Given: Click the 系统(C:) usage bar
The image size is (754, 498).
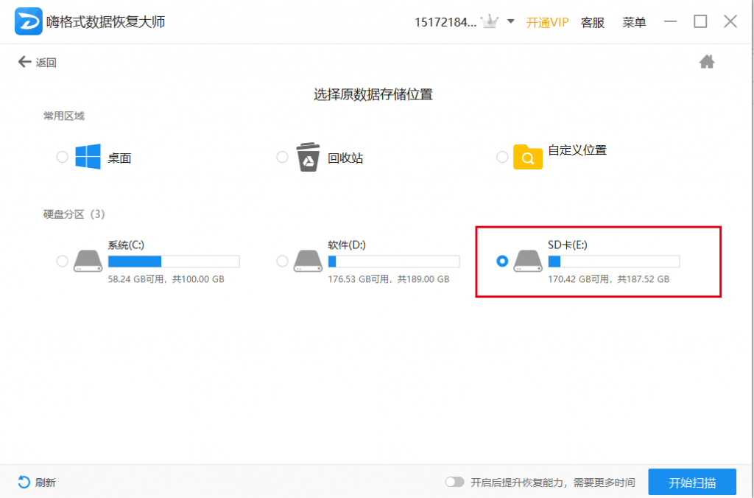Looking at the screenshot, I should [x=174, y=262].
